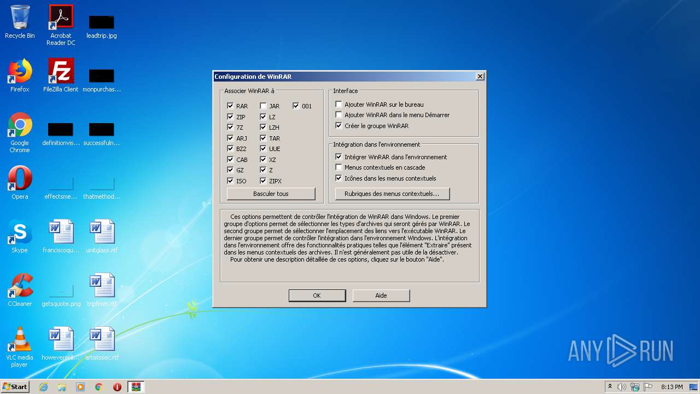
Task: Click the Aide help button
Action: point(381,296)
